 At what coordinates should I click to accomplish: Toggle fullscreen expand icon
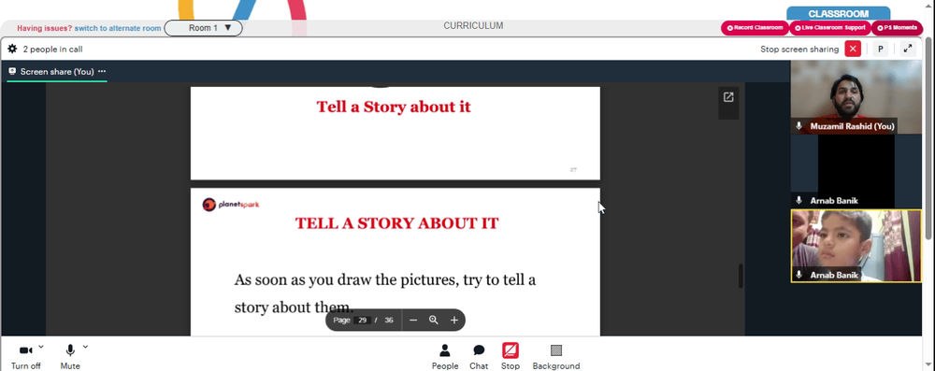click(x=908, y=49)
